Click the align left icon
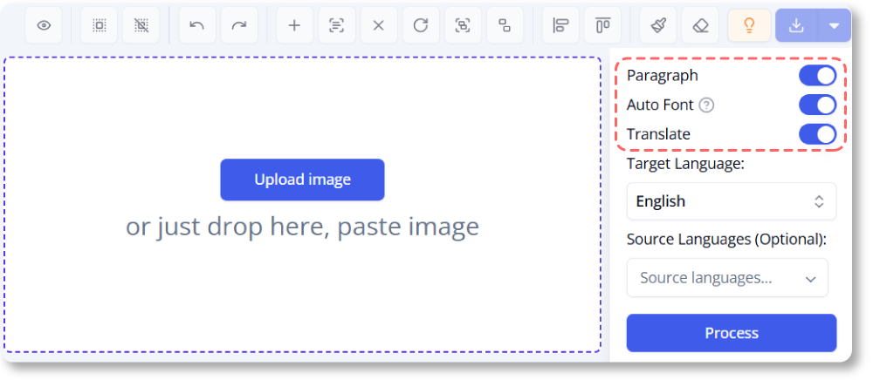This screenshot has width=873, height=380. [560, 25]
